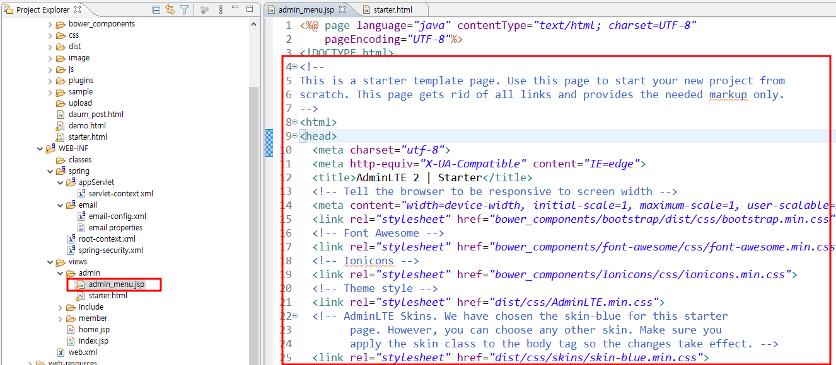Click the title text 'AdminLTE 2 | Starter'

pos(419,177)
